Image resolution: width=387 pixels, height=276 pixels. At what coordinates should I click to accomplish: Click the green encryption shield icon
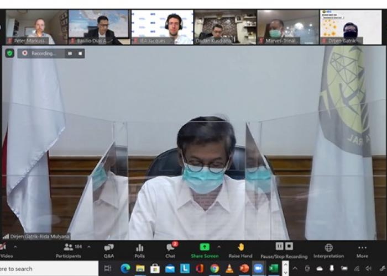point(10,54)
